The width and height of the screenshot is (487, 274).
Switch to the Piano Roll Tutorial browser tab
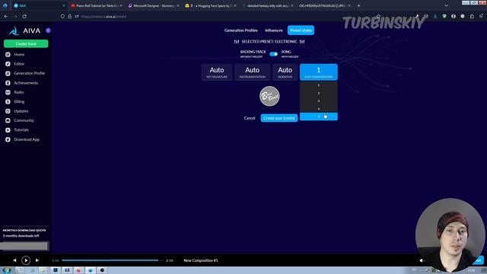point(97,5)
